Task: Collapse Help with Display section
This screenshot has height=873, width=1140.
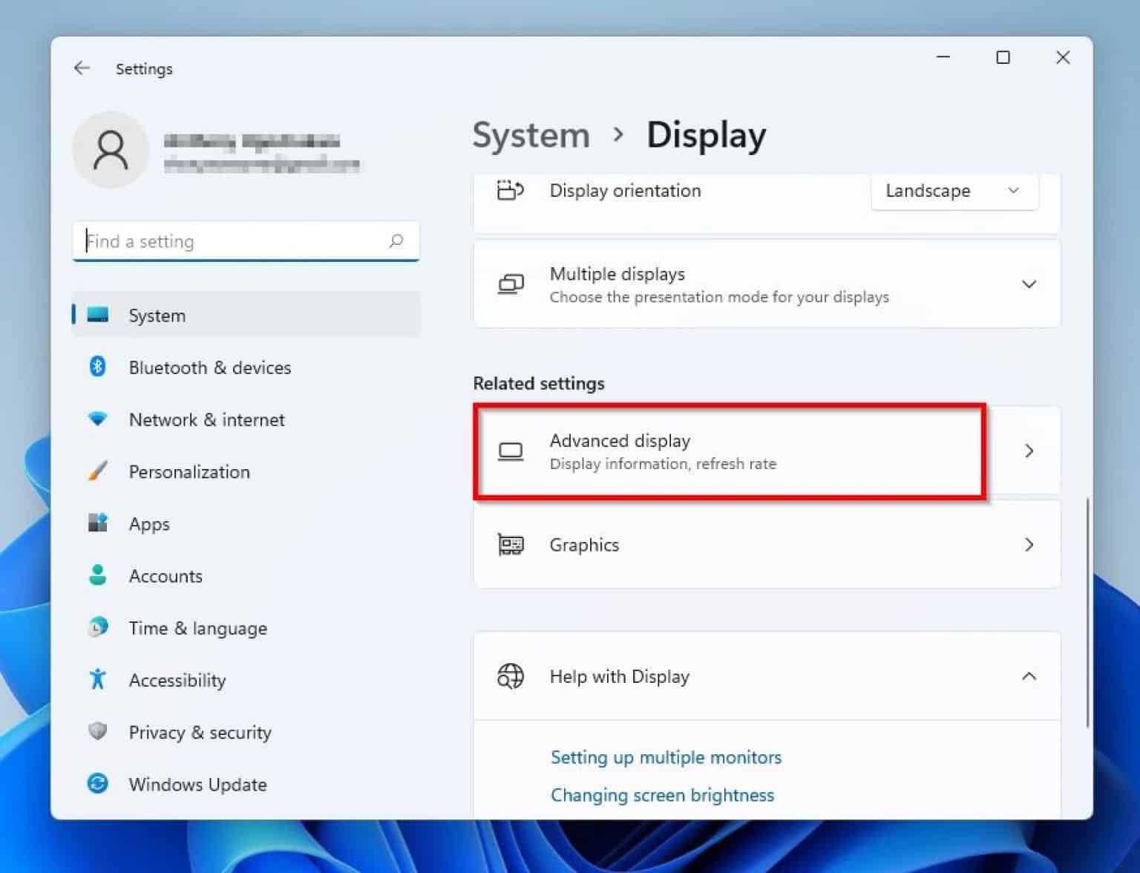Action: (x=1029, y=676)
